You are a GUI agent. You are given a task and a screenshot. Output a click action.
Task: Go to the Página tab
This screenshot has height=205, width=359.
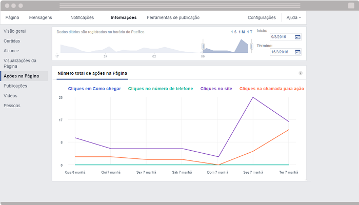[x=12, y=17]
